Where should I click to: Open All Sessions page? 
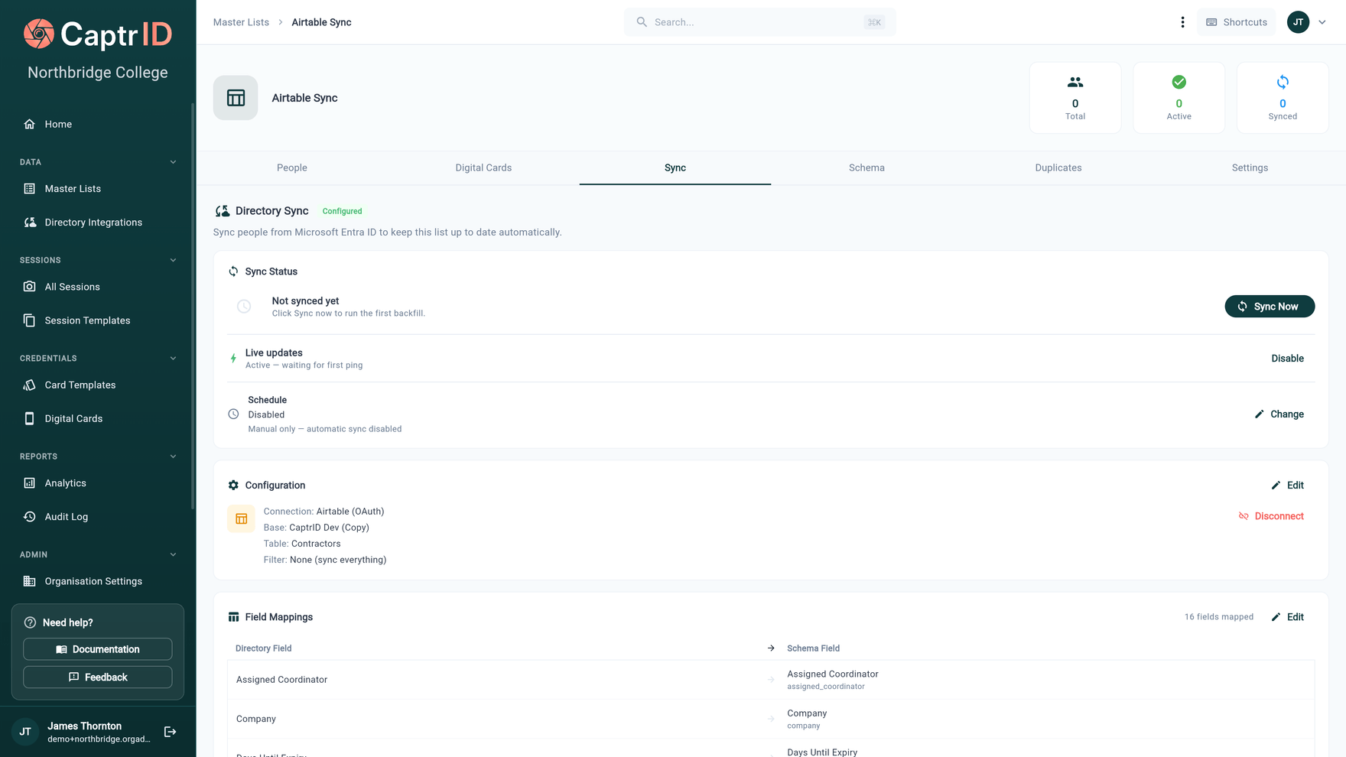pos(72,287)
